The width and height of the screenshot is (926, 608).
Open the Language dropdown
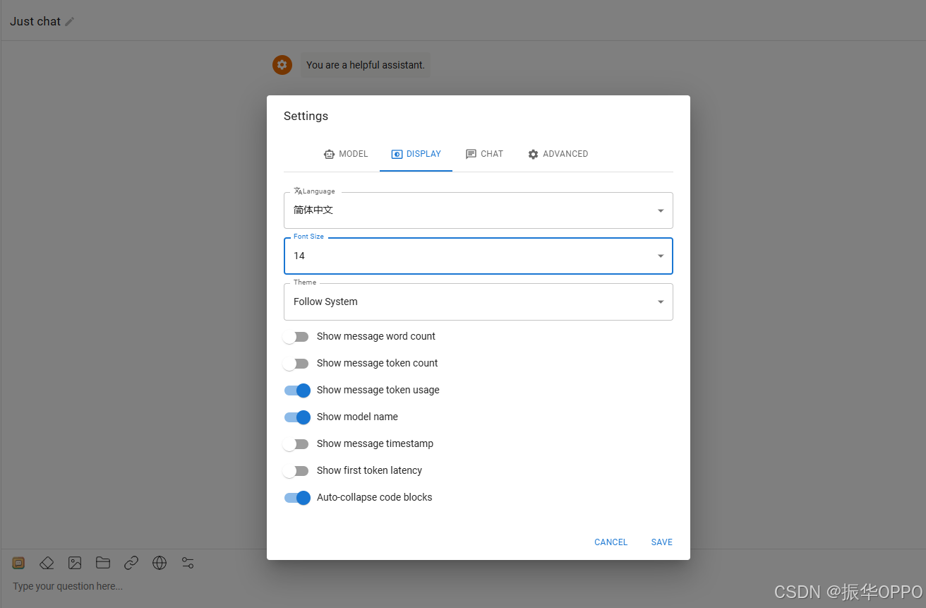click(479, 210)
